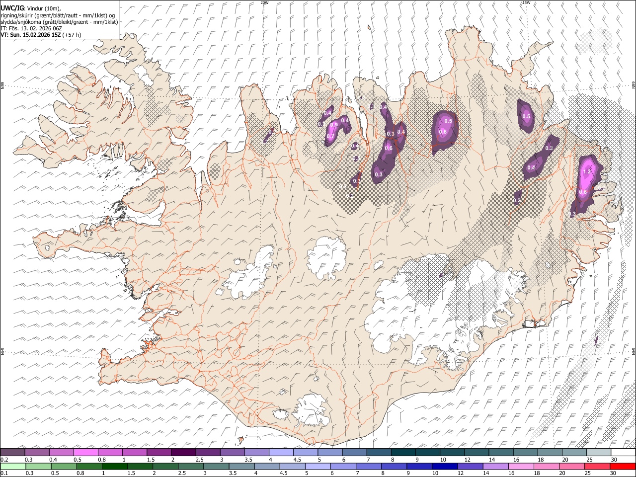Select the darkest purple 2 swatch in the snow scale

(183, 453)
